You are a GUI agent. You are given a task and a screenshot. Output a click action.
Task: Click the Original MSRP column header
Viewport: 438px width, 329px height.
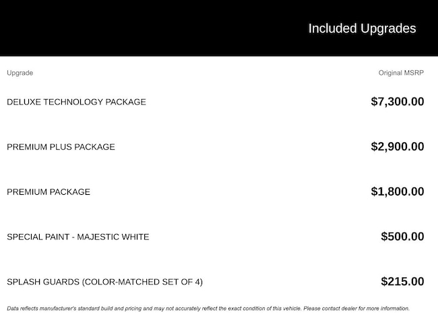point(401,73)
